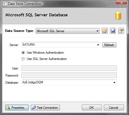Refresh the server list
This screenshot has width=129, height=115.
click(x=109, y=45)
